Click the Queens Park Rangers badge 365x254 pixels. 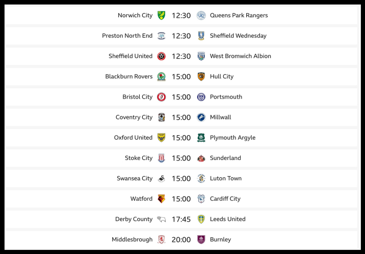pos(201,15)
